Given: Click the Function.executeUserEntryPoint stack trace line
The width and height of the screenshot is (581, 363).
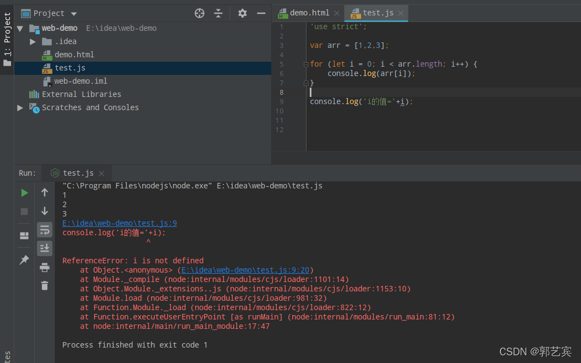Looking at the screenshot, I should tap(267, 317).
